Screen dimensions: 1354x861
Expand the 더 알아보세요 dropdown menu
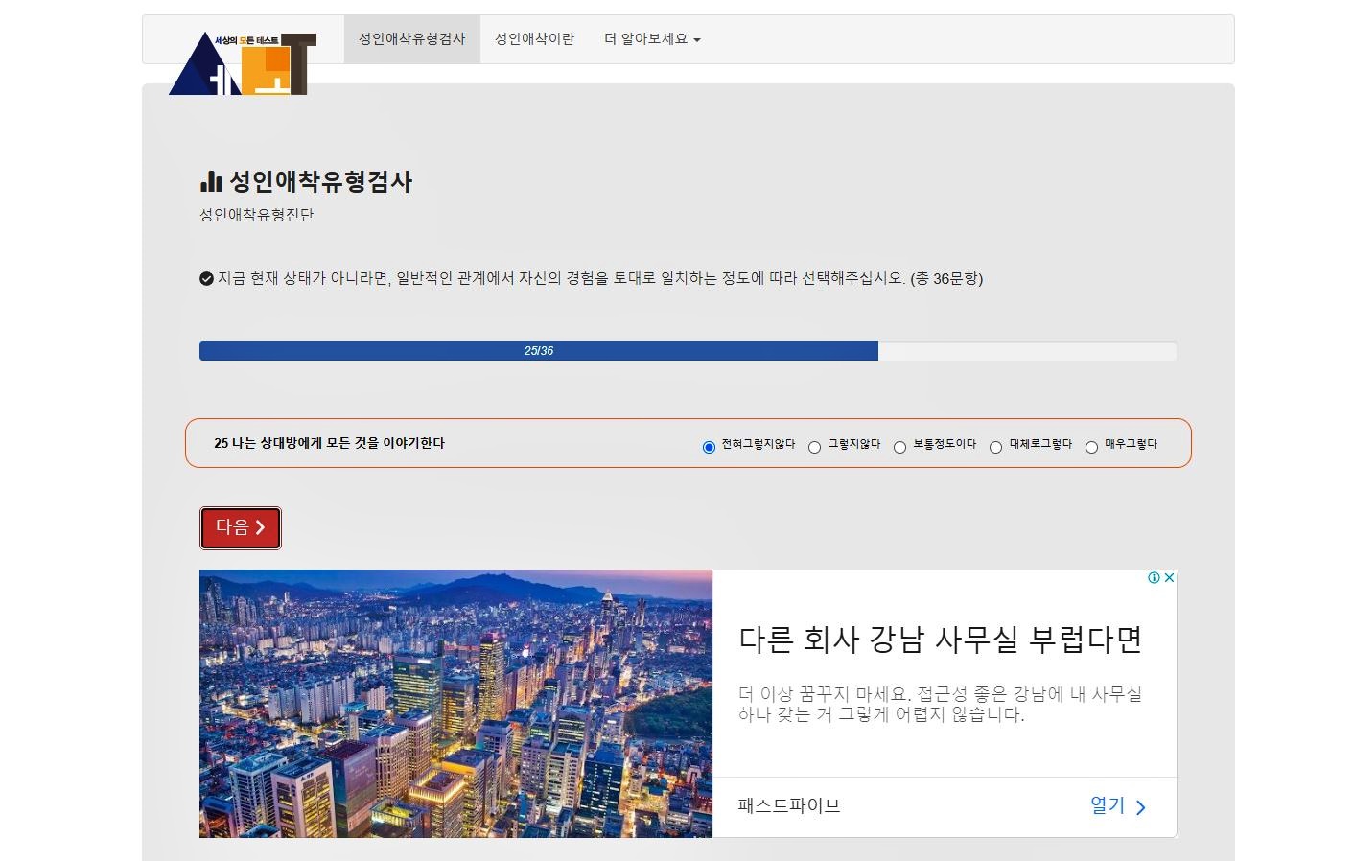coord(652,39)
